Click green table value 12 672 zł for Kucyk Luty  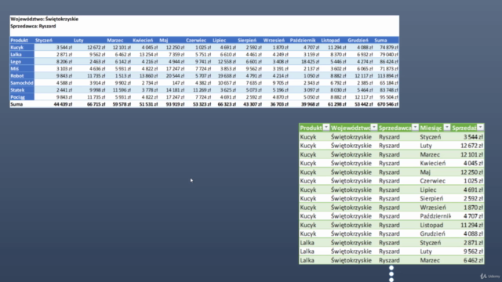point(472,146)
